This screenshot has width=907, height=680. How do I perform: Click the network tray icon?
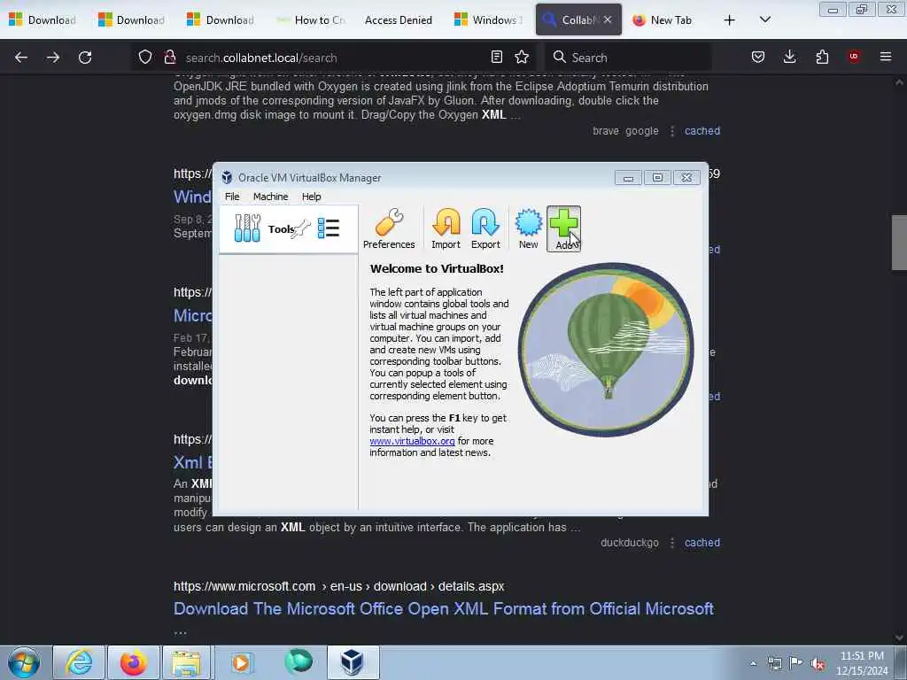coord(774,663)
